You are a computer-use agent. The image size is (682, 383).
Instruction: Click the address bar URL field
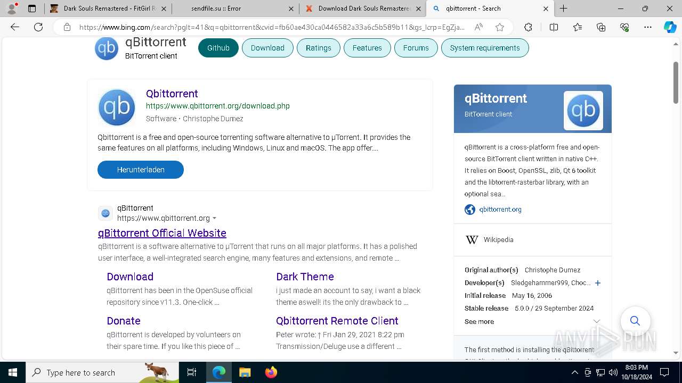[272, 27]
